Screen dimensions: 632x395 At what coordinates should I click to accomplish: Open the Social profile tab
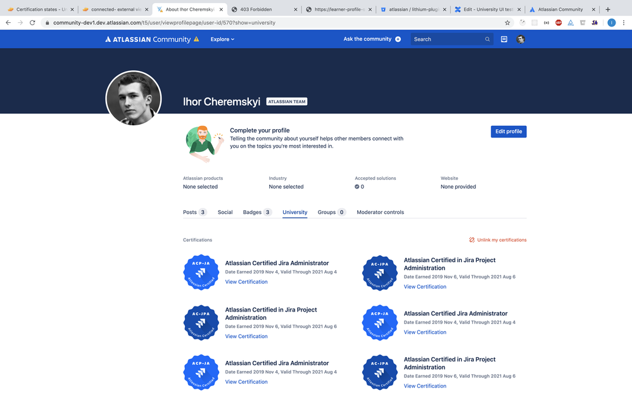[x=225, y=212]
